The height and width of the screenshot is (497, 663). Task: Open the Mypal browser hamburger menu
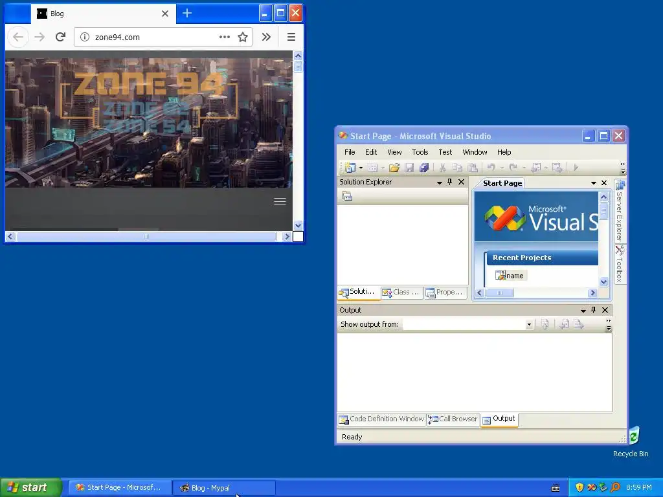click(x=291, y=37)
